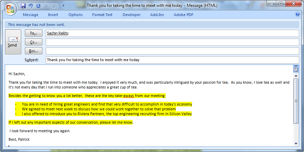This screenshot has height=152, width=304.
Task: Click the Bcc... button
Action: coord(33,51)
